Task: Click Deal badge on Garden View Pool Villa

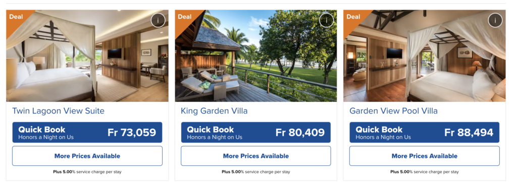Action: (x=353, y=17)
